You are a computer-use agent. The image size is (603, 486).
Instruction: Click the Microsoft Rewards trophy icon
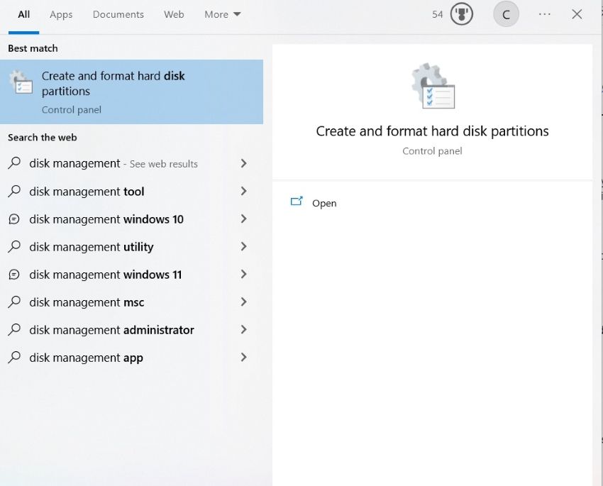[462, 14]
